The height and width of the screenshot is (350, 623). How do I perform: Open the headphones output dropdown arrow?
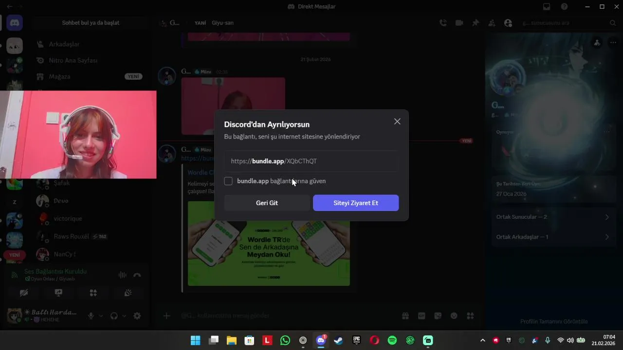(x=124, y=316)
